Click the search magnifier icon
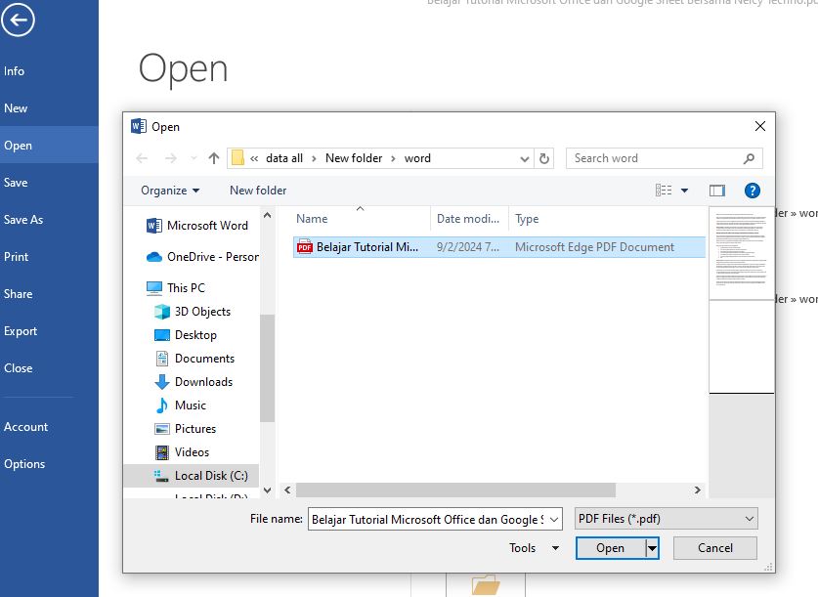The height and width of the screenshot is (597, 818). pyautogui.click(x=749, y=158)
